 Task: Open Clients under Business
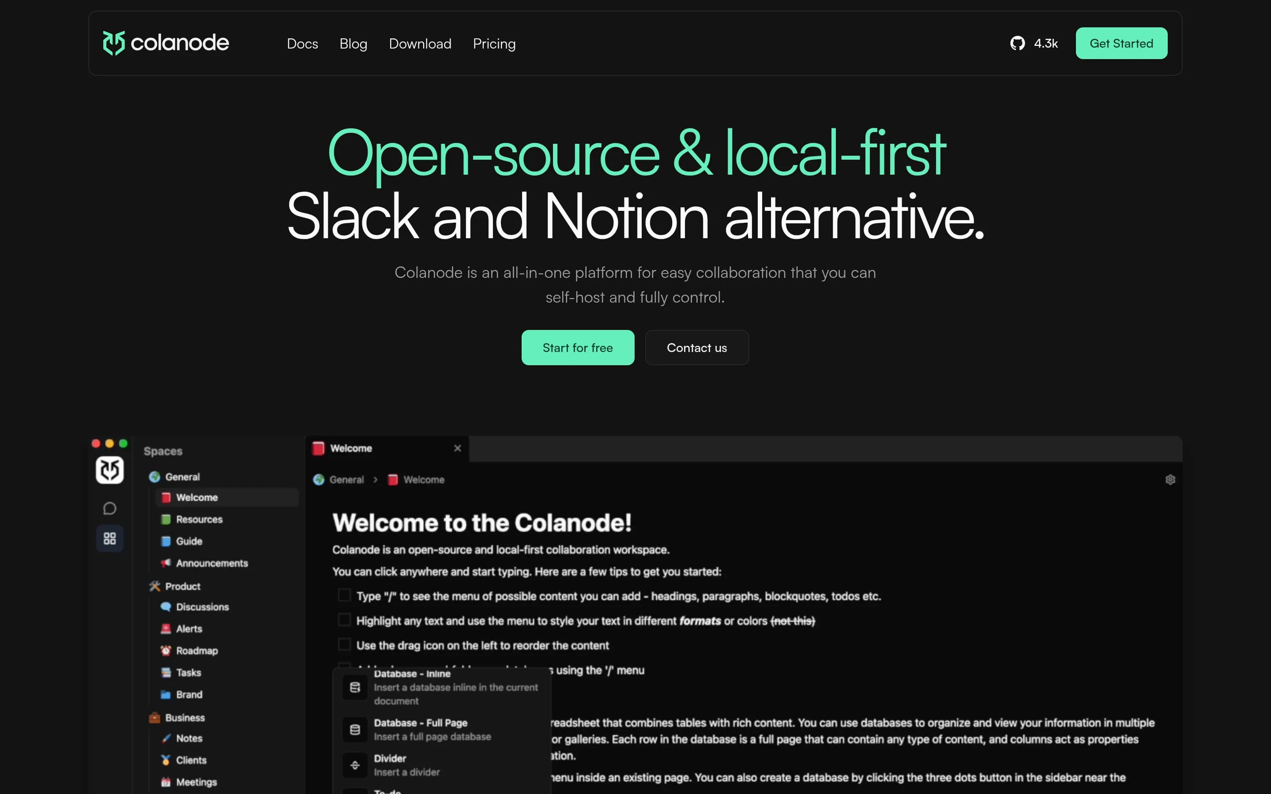(227, 760)
